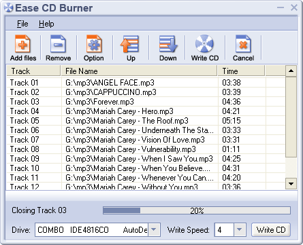Image resolution: width=303 pixels, height=245 pixels.
Task: Cancel burning with the Cancel toolbar icon
Action: (243, 44)
